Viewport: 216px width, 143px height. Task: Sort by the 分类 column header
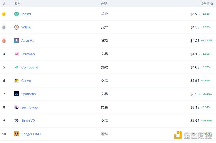pyautogui.click(x=104, y=4)
